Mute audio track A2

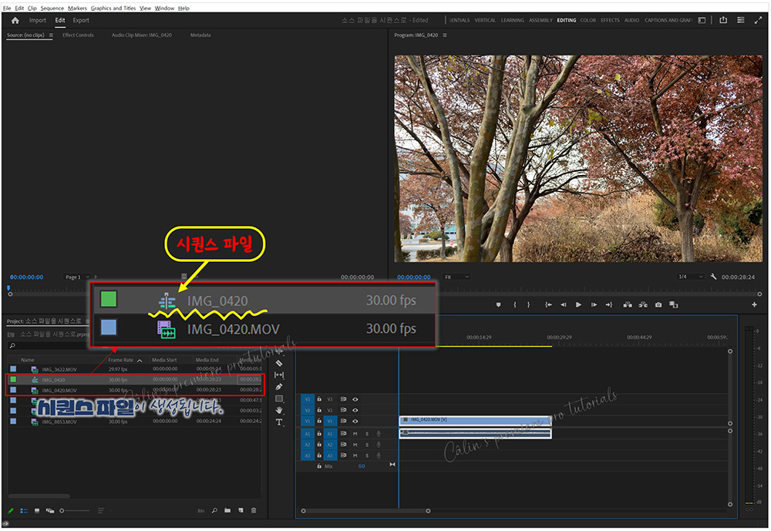click(355, 445)
